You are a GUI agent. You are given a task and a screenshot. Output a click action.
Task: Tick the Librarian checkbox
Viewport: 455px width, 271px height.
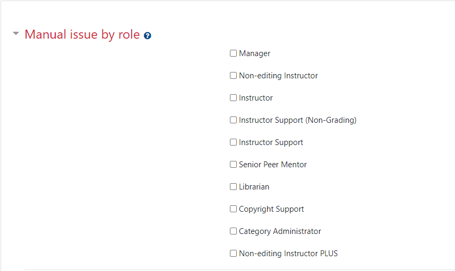(x=233, y=186)
